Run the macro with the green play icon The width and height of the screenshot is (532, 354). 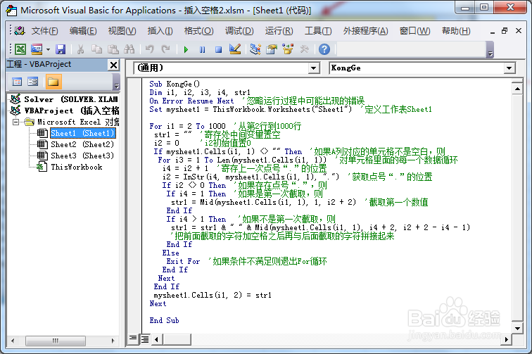(x=186, y=49)
